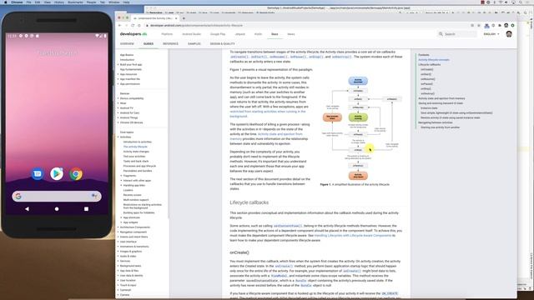534x300 pixels.
Task: Open Tasks and back stack in sidebar
Action: tap(136, 161)
